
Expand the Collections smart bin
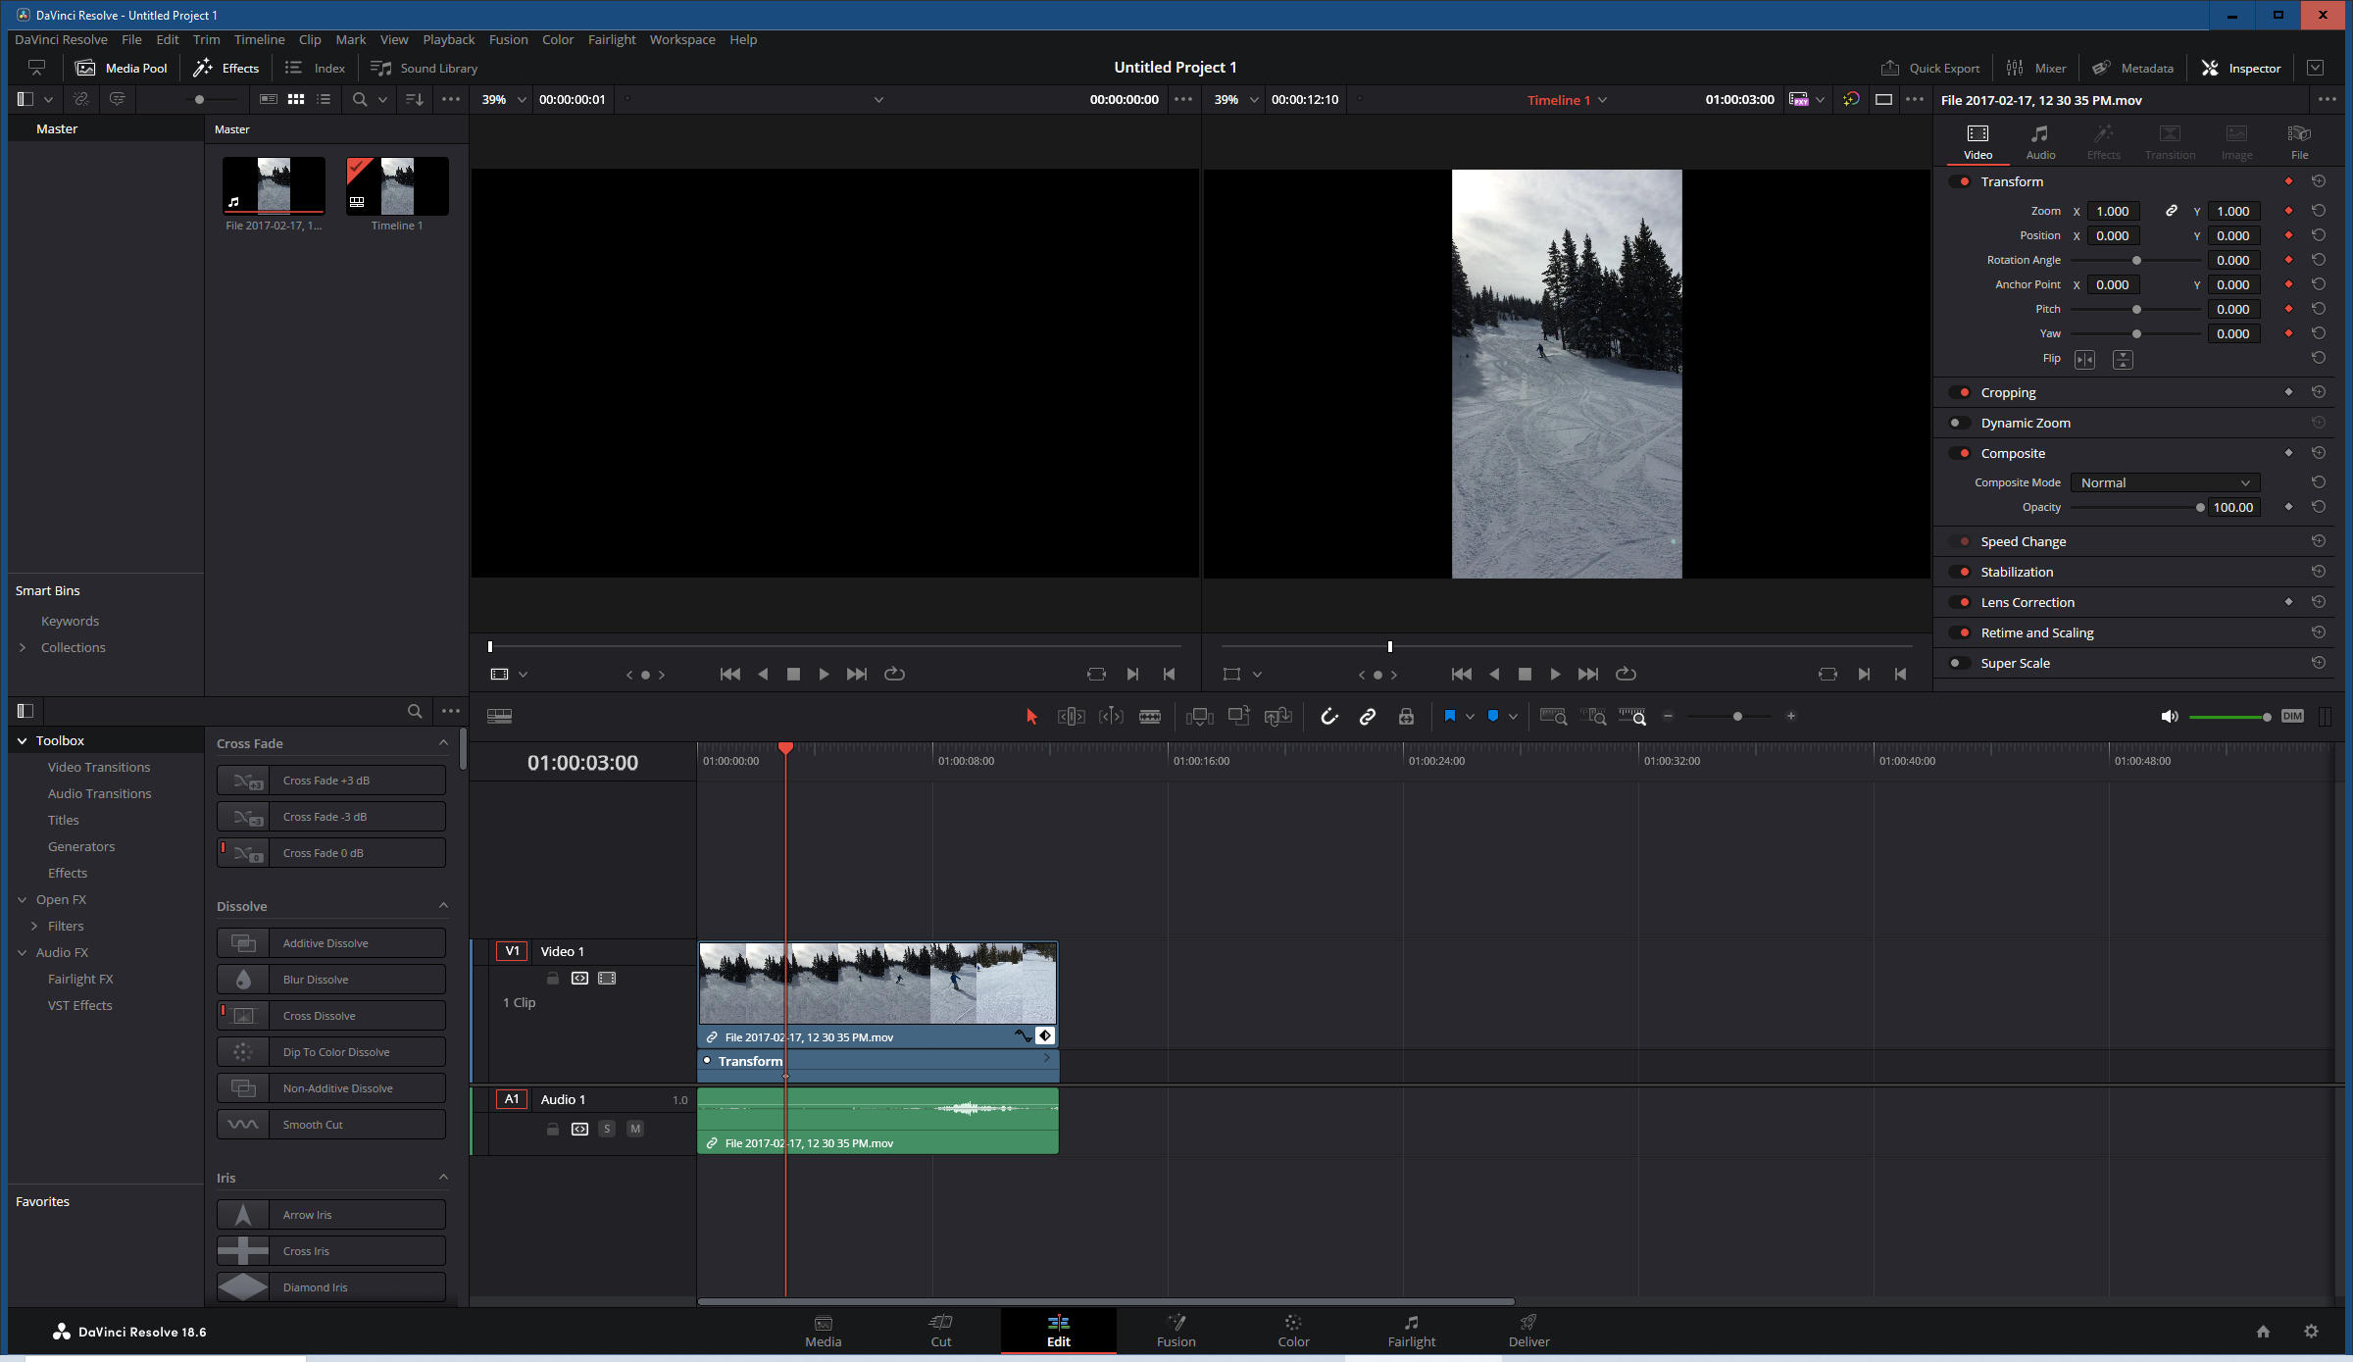tap(23, 647)
